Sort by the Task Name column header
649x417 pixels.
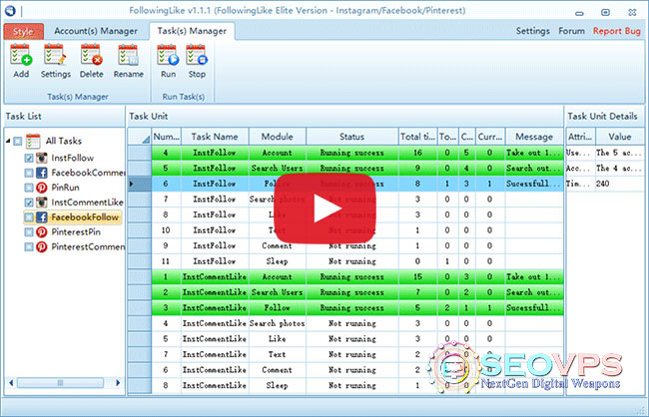(x=215, y=137)
